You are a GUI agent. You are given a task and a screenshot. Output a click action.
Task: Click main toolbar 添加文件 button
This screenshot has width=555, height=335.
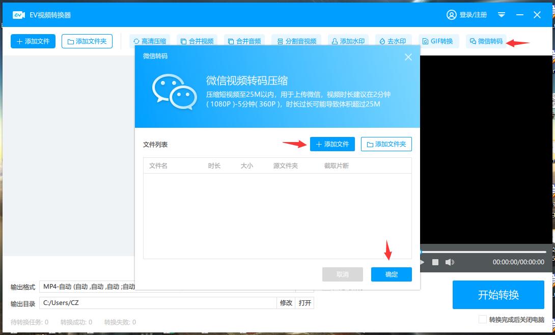click(x=33, y=41)
